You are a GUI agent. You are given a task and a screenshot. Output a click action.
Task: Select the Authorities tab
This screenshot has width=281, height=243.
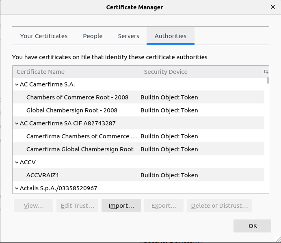click(x=171, y=36)
